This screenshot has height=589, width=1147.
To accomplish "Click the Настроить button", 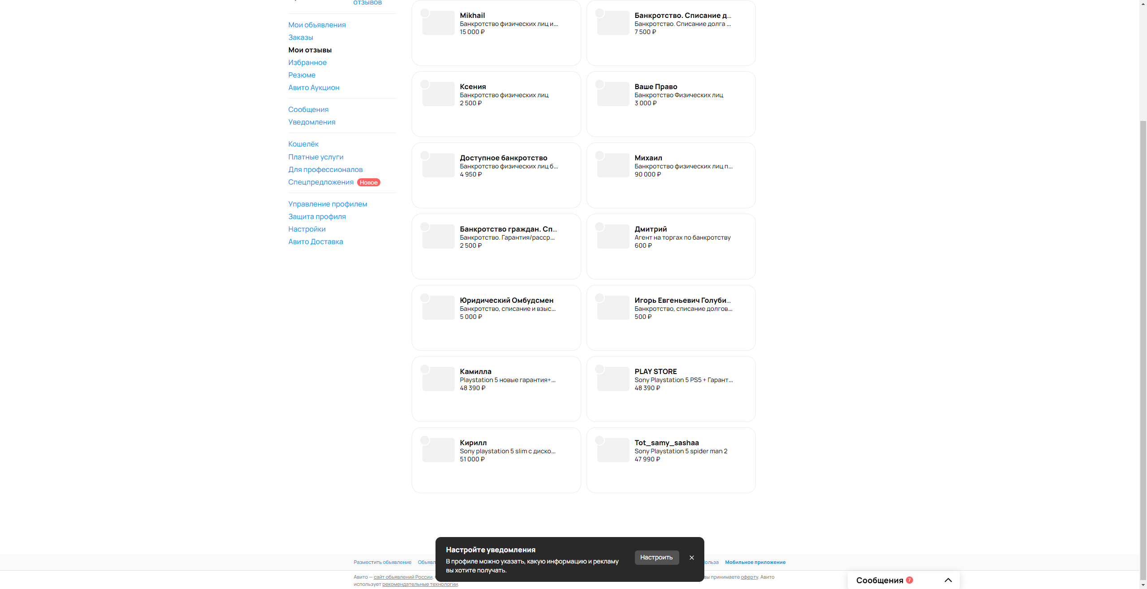I will pos(656,557).
